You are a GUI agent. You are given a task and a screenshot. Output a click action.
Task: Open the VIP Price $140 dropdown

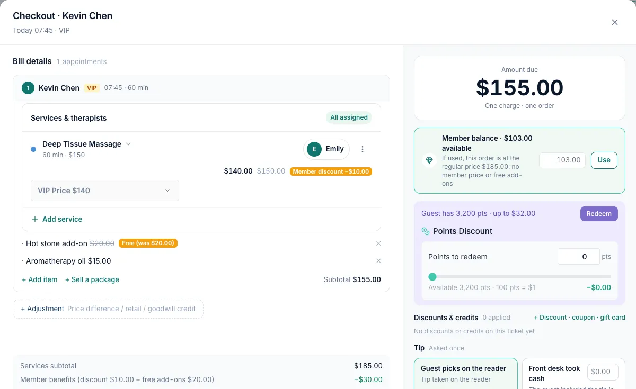tap(105, 191)
